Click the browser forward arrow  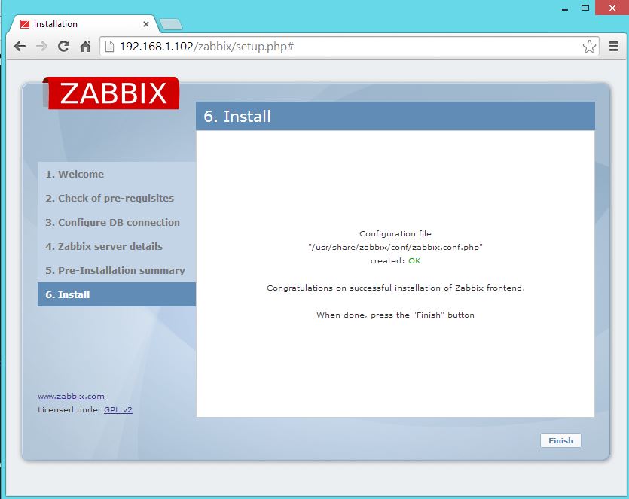(x=41, y=46)
